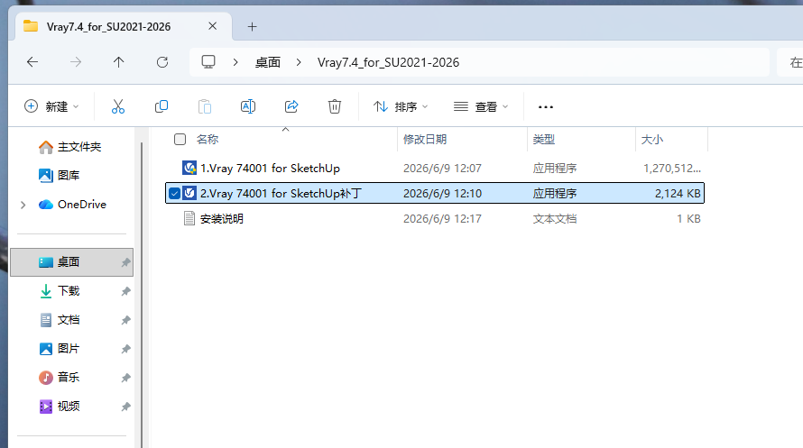Click the 安装说明 text document icon
The height and width of the screenshot is (448, 803).
coord(189,219)
